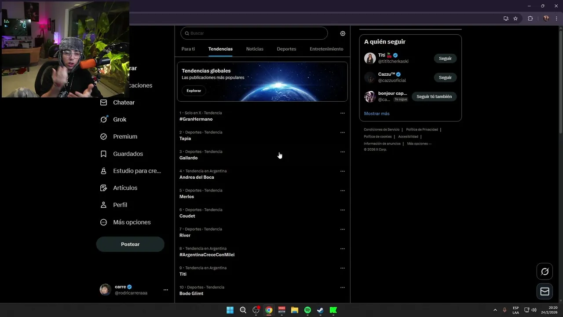Switch to the Noticias tab
This screenshot has width=563, height=317.
pyautogui.click(x=255, y=49)
